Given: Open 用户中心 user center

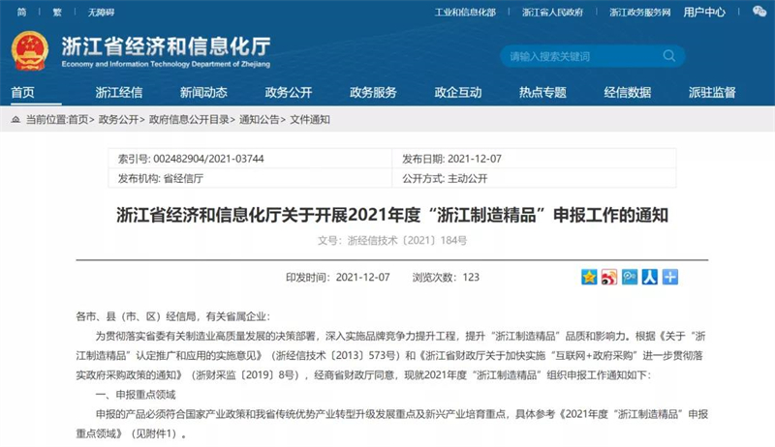Looking at the screenshot, I should pos(704,12).
